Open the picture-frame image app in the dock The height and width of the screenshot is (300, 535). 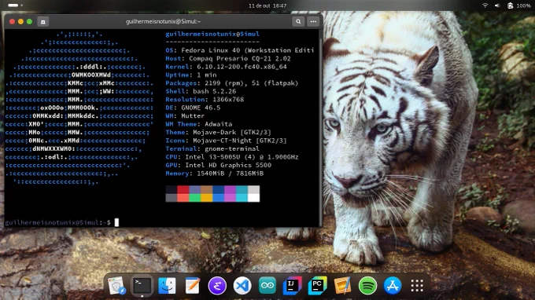click(x=342, y=286)
